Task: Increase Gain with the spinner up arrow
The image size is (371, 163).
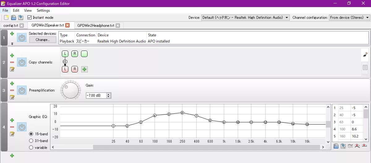Action: (108, 94)
